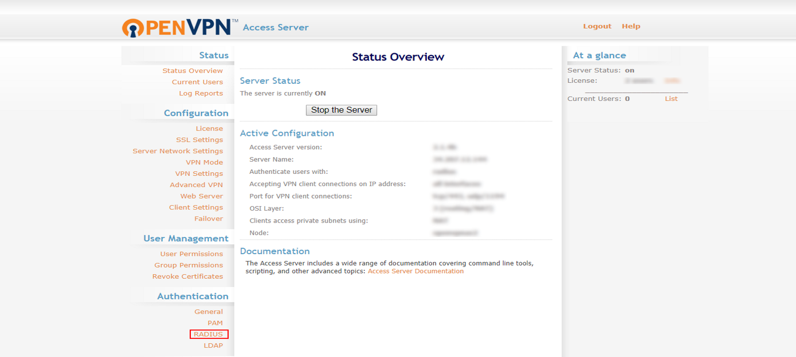The height and width of the screenshot is (357, 796).
Task: Click the Active Configuration heading
Action: (x=287, y=133)
